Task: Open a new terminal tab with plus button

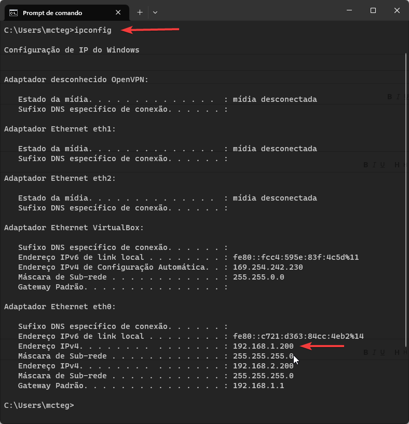Action: (x=140, y=12)
